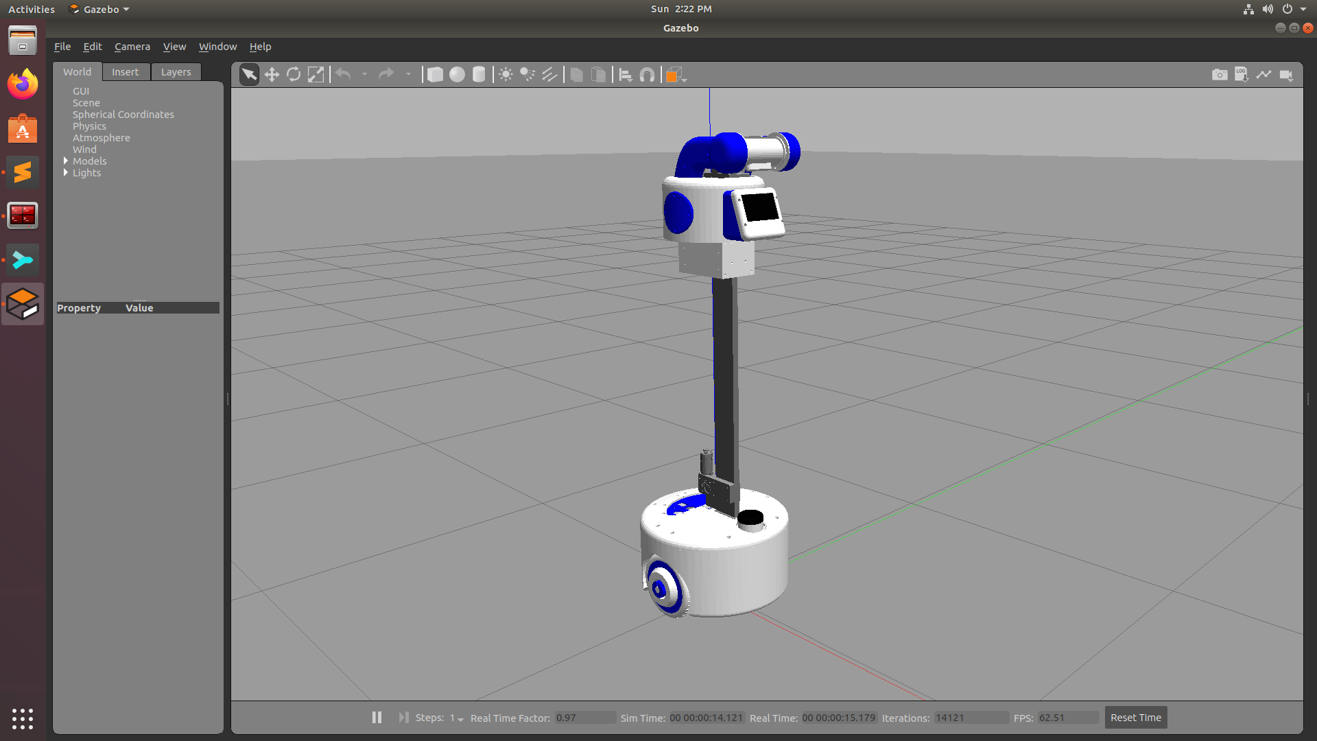The width and height of the screenshot is (1317, 741).
Task: Expand the Models tree item
Action: point(66,161)
